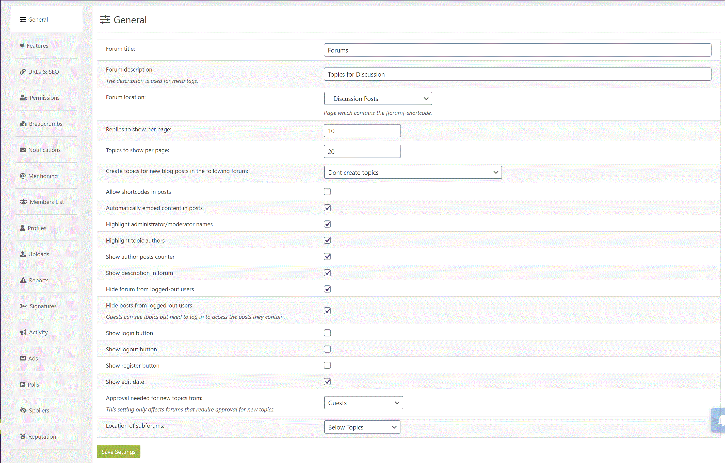Click the Notifications envelope icon

(x=23, y=150)
